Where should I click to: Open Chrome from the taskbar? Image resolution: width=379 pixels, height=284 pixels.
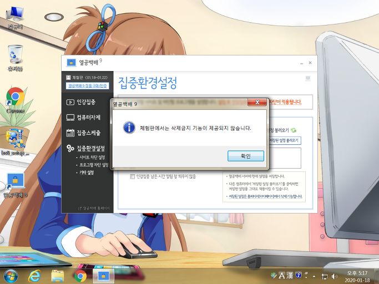point(80,276)
